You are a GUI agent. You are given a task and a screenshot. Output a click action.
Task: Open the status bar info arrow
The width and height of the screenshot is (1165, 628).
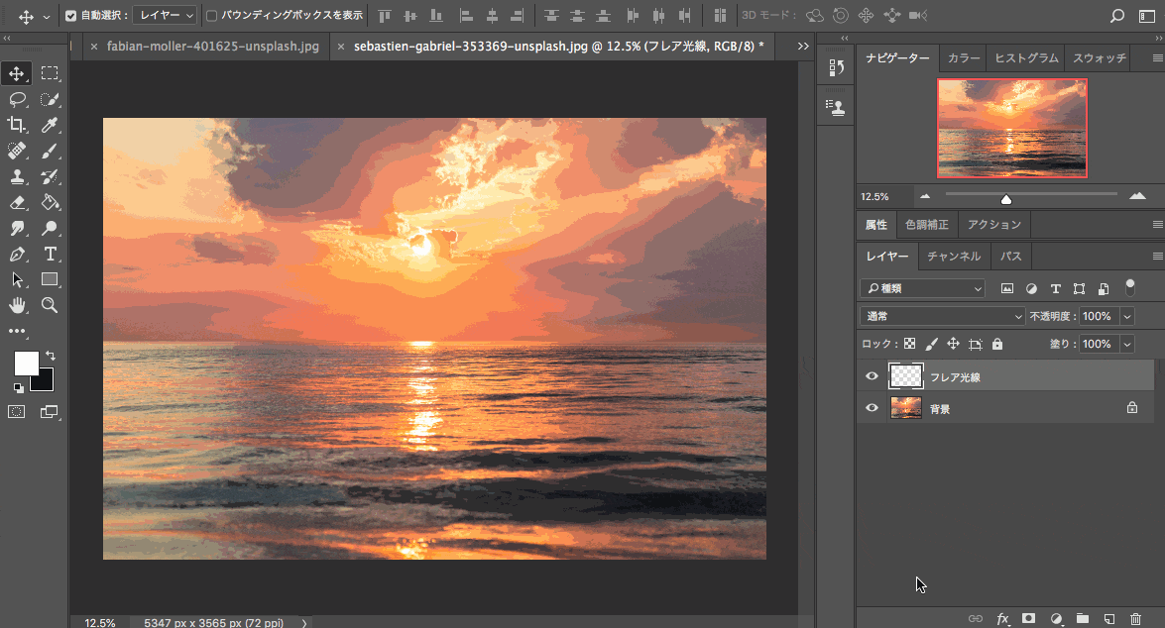pos(303,623)
